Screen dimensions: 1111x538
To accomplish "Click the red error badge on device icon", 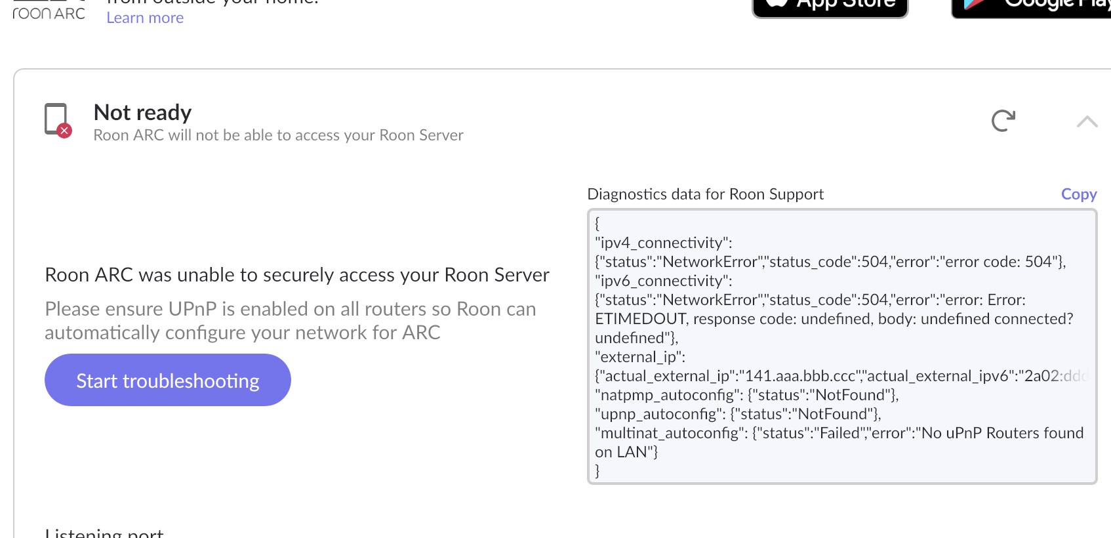I will click(x=64, y=131).
